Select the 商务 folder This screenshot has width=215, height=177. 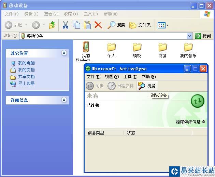(x=163, y=50)
